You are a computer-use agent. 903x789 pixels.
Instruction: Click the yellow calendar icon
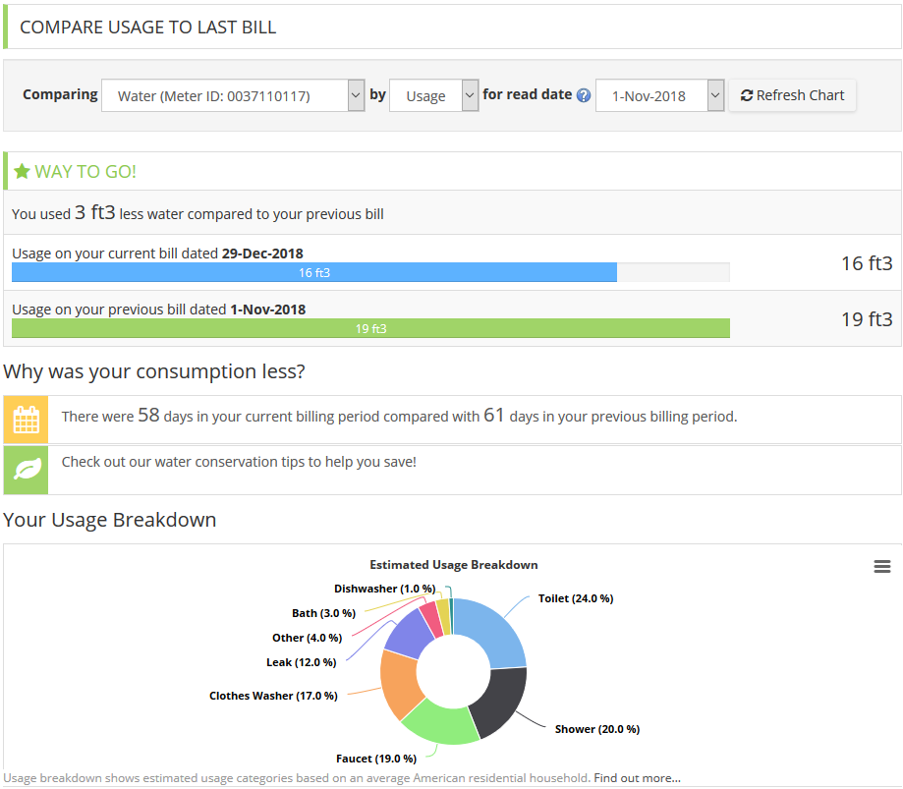tap(27, 420)
